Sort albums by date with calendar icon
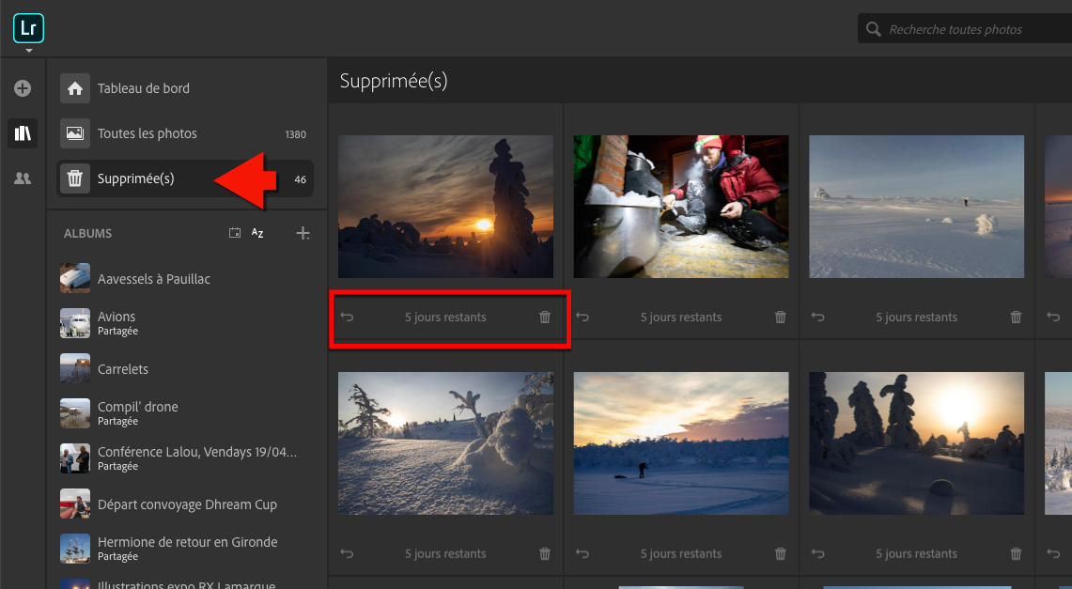1072x589 pixels. [x=235, y=233]
